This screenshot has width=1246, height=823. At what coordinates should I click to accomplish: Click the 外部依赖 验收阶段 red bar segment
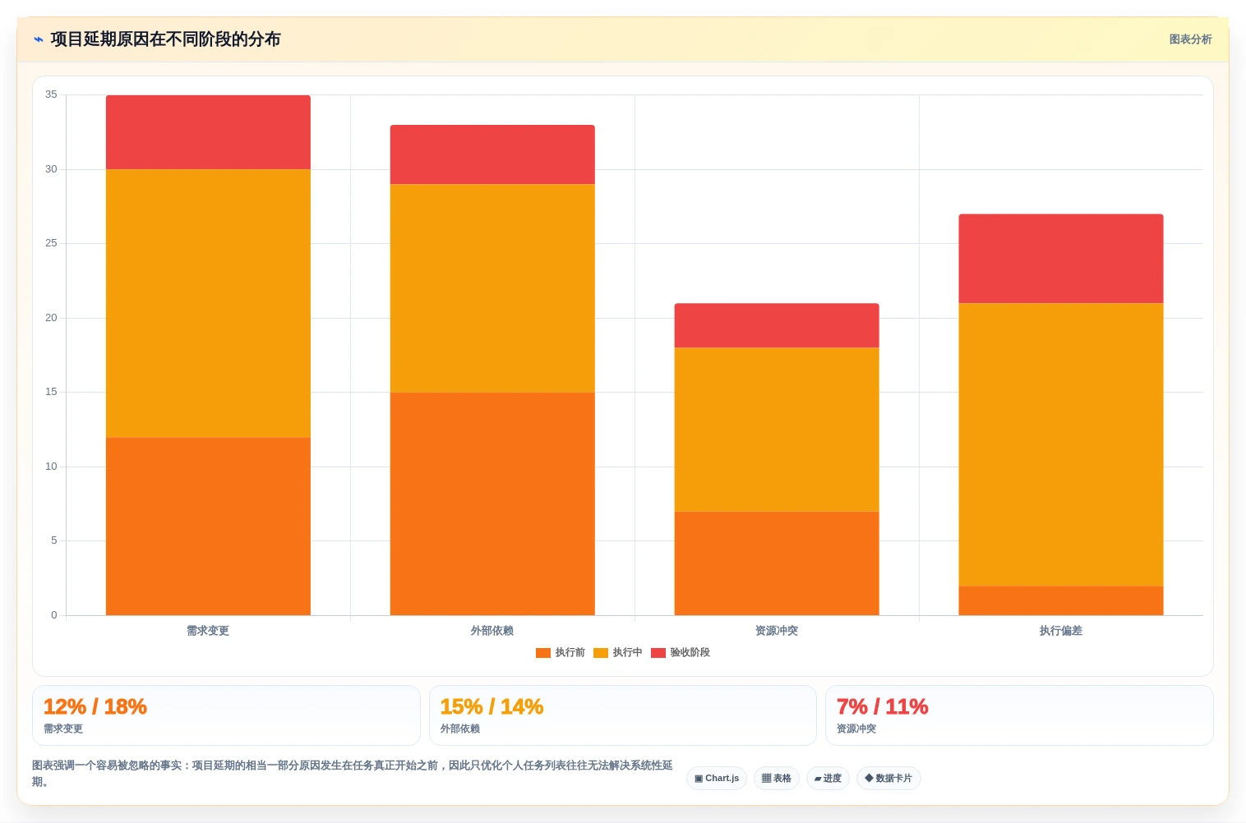pyautogui.click(x=492, y=154)
